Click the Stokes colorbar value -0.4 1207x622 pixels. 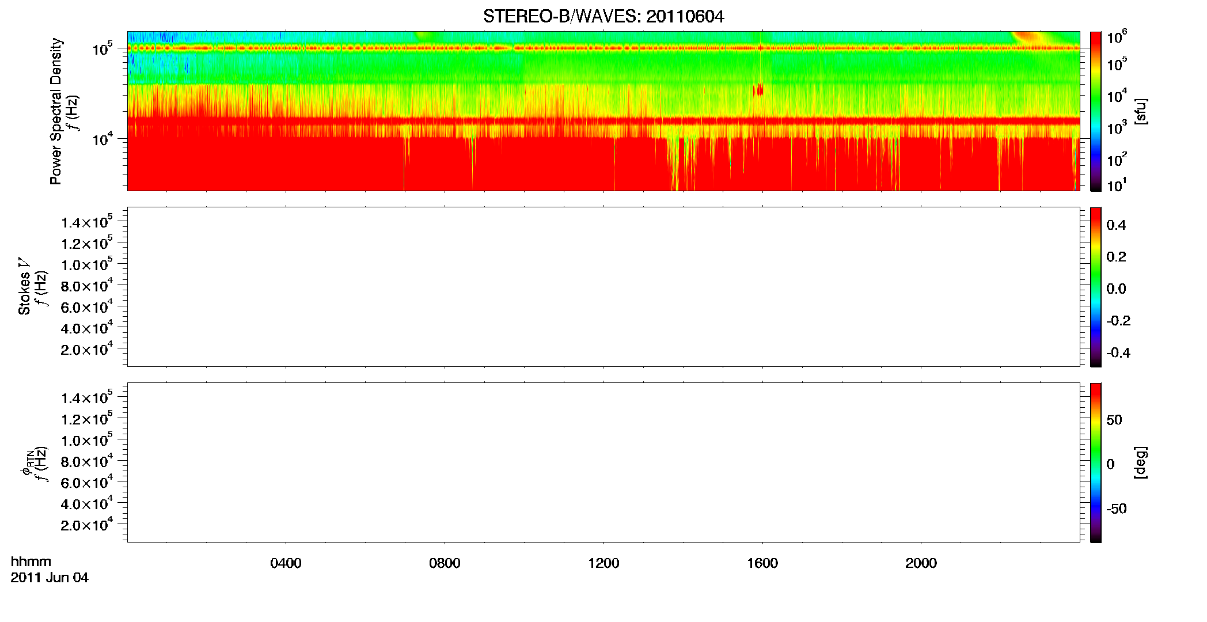click(1118, 353)
